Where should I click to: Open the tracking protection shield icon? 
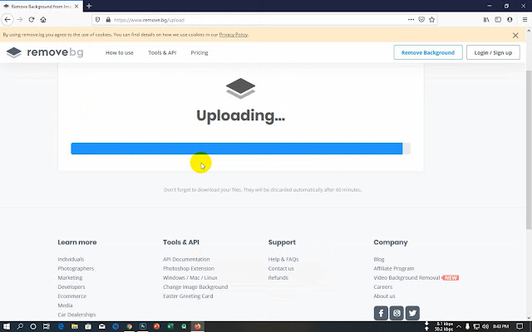pyautogui.click(x=97, y=20)
